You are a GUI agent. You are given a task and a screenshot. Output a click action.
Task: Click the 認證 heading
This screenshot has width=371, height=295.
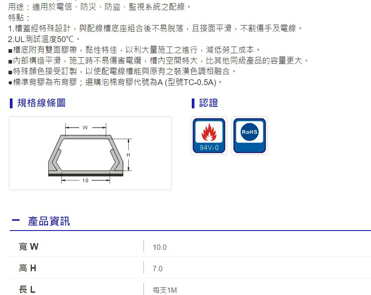tap(208, 103)
